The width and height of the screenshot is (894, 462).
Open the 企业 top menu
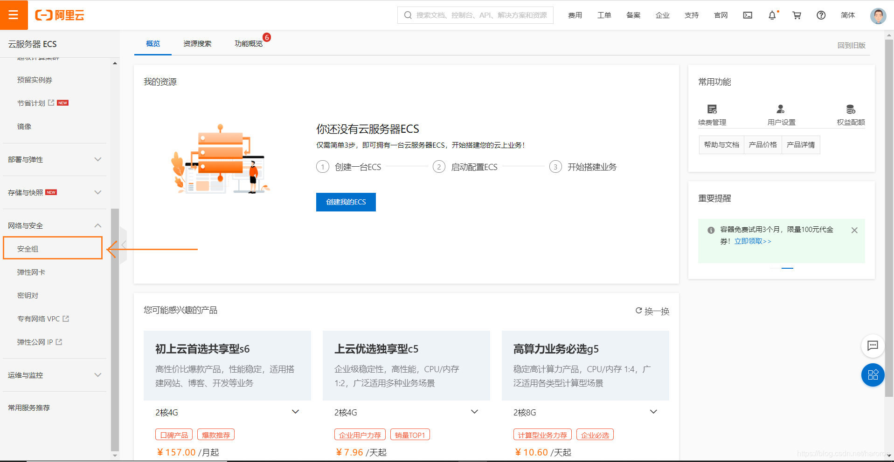pos(662,15)
